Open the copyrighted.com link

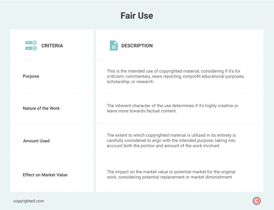click(x=29, y=201)
